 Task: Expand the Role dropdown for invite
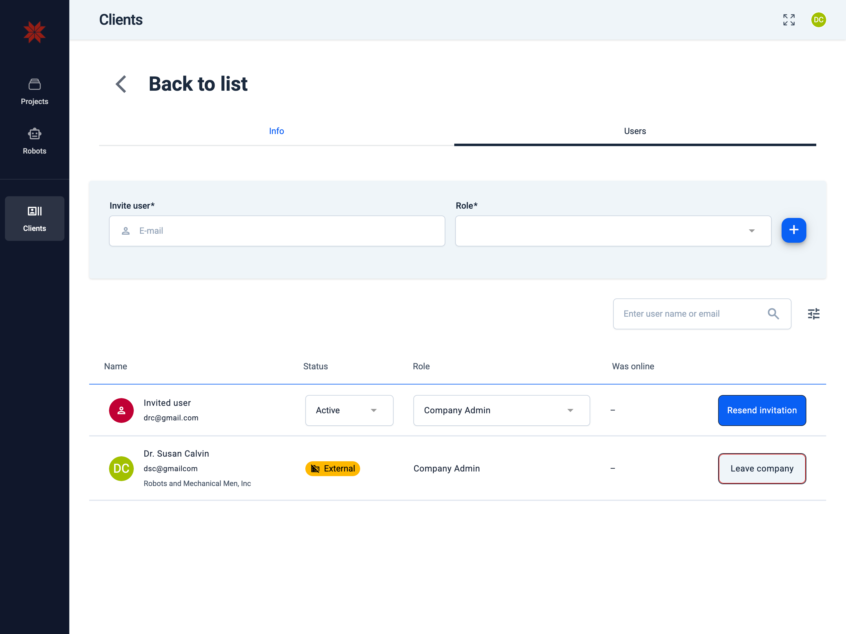coord(613,231)
